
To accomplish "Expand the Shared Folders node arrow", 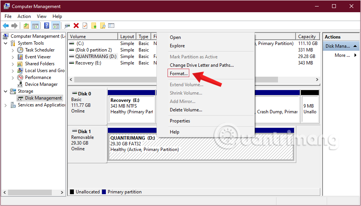I will coord(13,64).
